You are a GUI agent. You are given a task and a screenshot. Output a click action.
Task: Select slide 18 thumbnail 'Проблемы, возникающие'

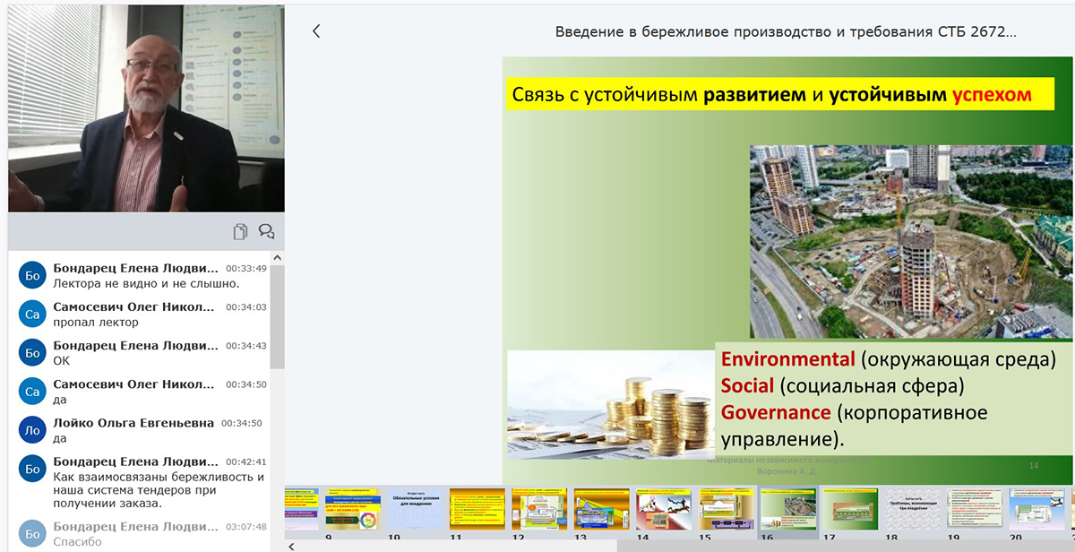coord(913,509)
